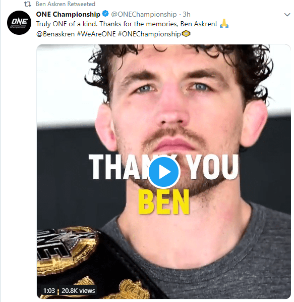Screen dimensions: 294x302
Task: Open the 3h timestamp link
Action: point(186,14)
